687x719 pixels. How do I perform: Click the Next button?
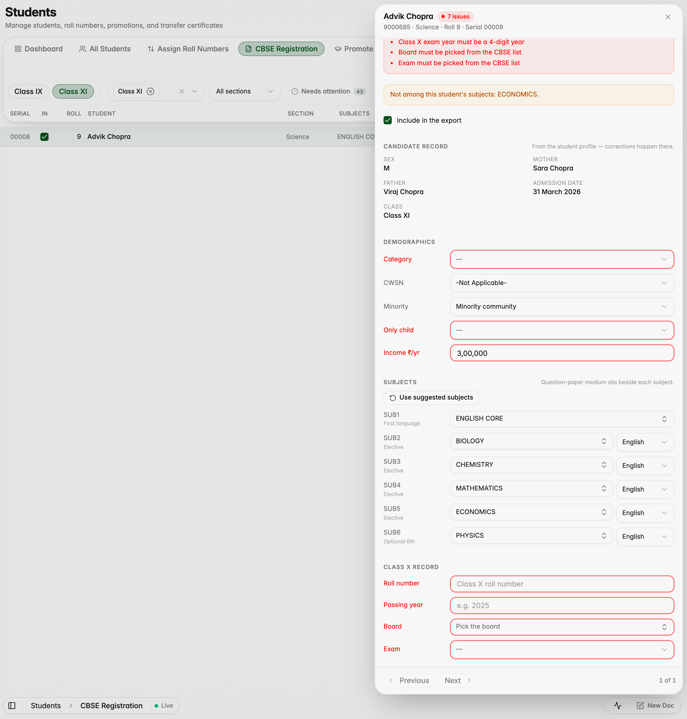tap(458, 680)
